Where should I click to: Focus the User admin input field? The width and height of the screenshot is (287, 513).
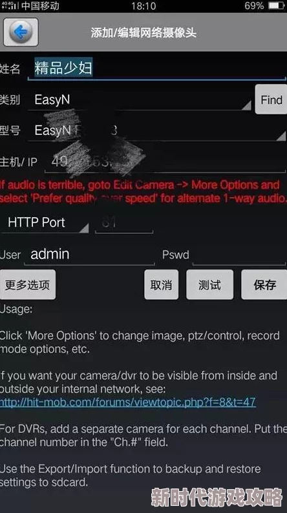(x=89, y=255)
